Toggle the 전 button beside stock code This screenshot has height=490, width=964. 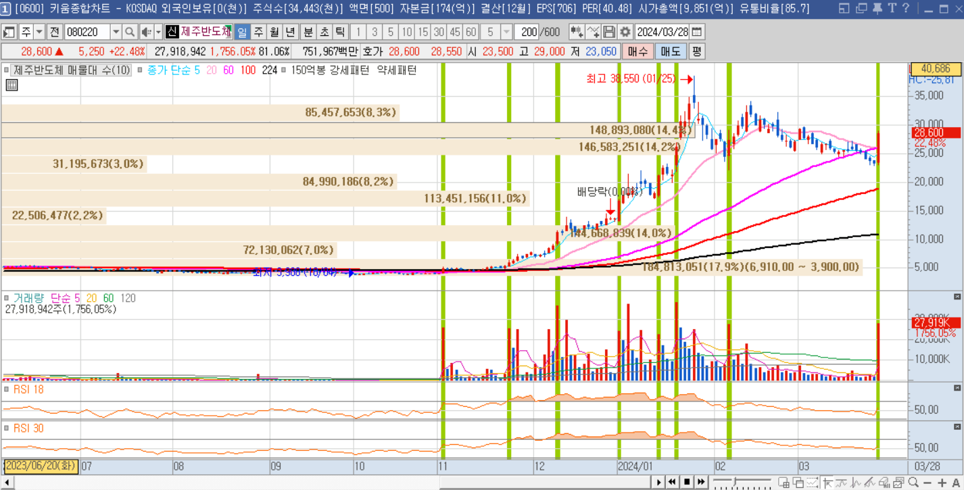pos(55,32)
